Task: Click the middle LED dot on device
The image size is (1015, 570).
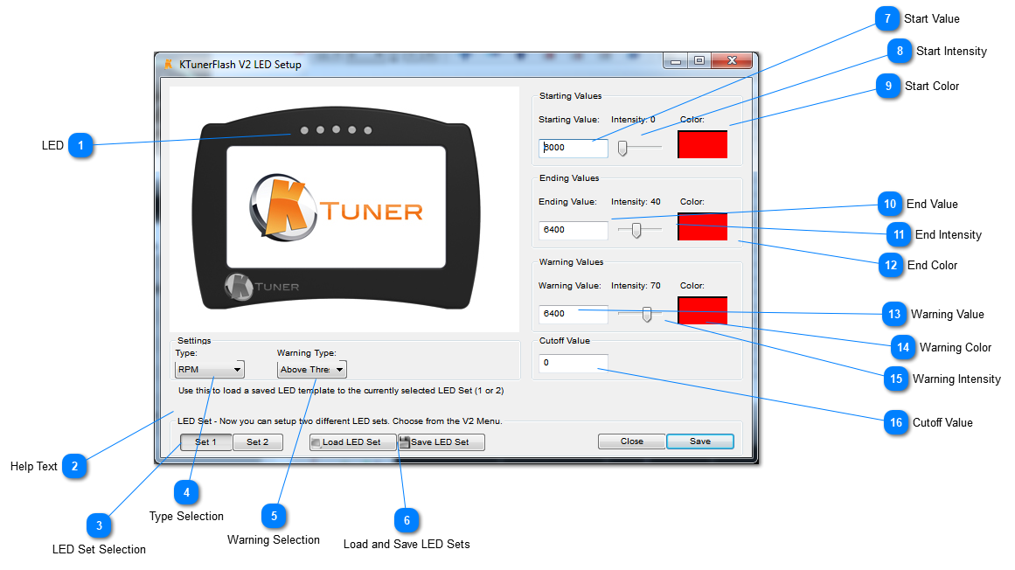Action: coord(336,129)
